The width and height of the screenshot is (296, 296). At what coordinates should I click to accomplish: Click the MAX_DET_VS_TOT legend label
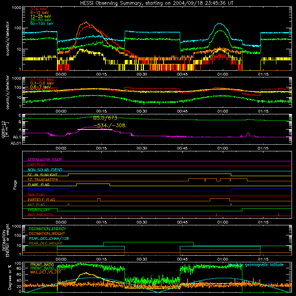(x=46, y=272)
